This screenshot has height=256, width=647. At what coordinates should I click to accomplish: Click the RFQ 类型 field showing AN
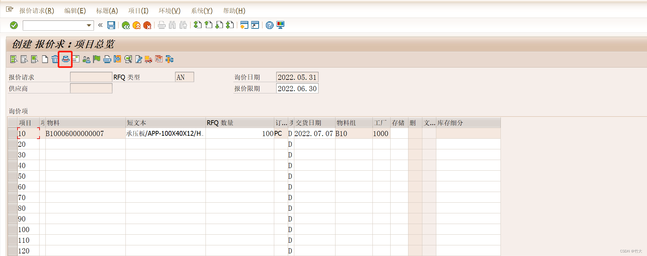pos(184,77)
